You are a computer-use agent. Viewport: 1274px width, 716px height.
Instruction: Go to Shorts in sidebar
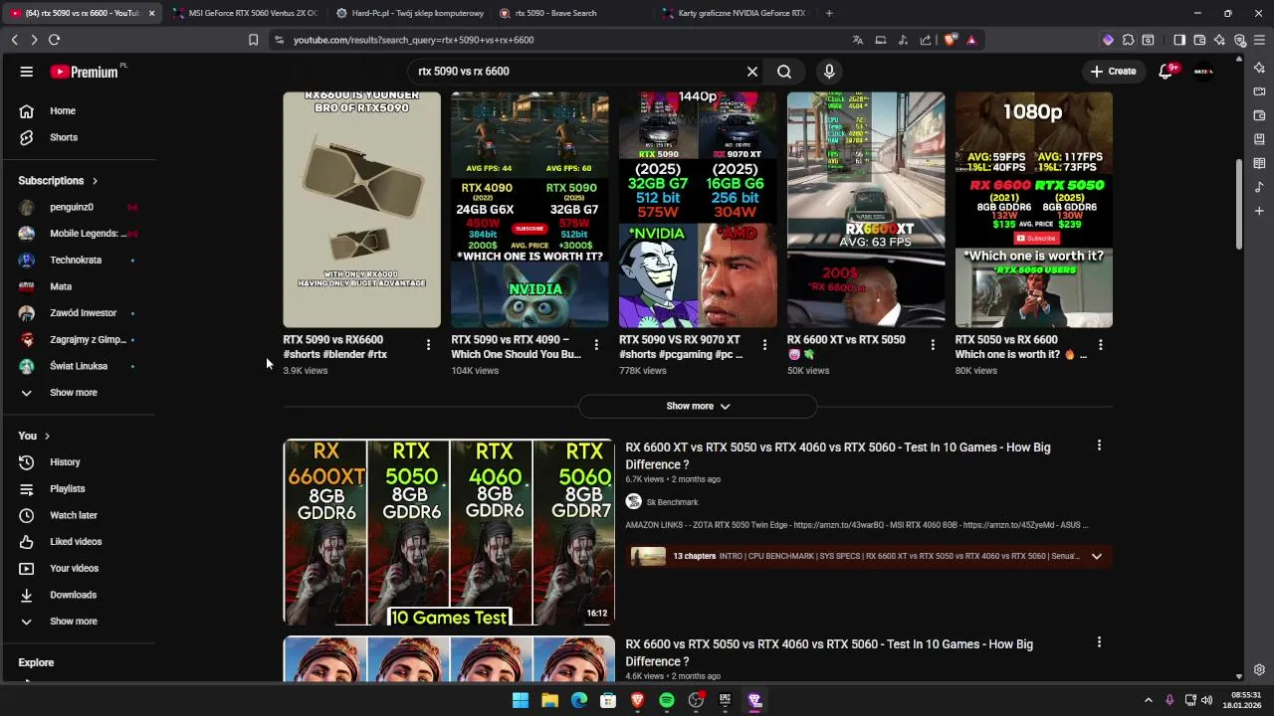pos(64,137)
